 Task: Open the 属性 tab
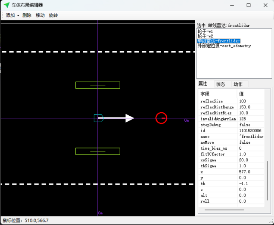click(x=202, y=84)
